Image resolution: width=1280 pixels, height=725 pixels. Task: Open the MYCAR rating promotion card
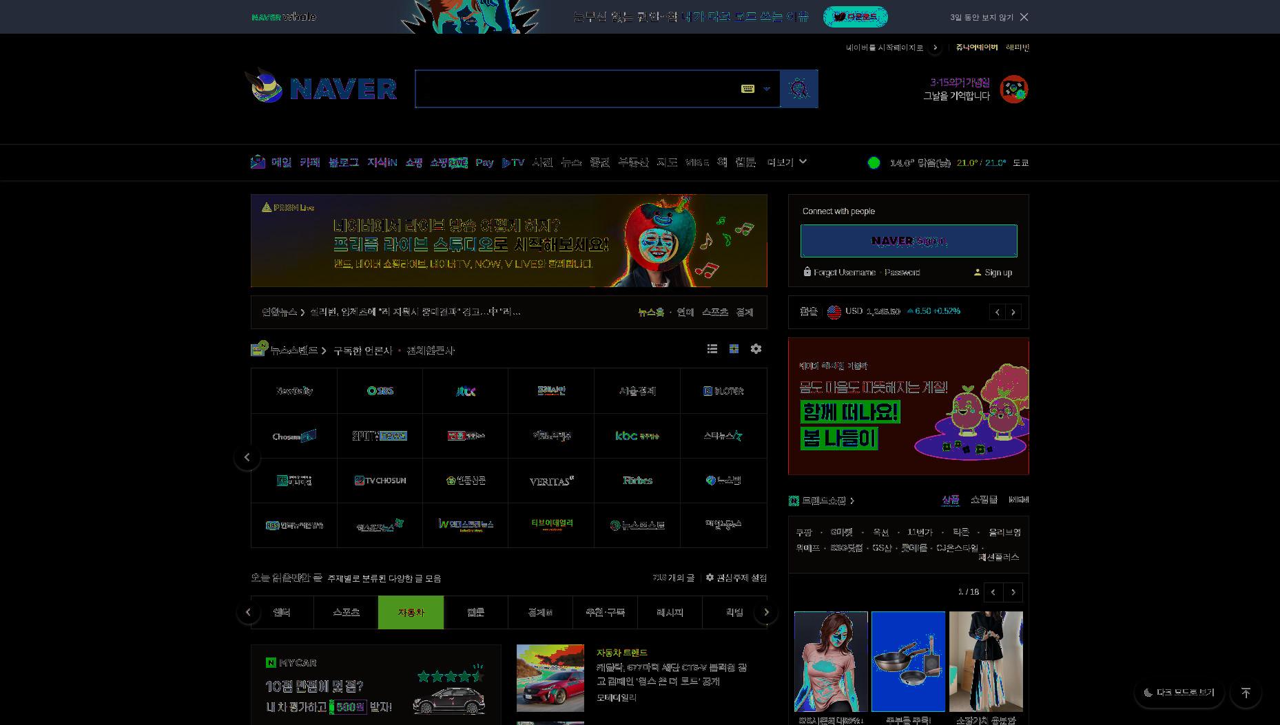click(376, 684)
